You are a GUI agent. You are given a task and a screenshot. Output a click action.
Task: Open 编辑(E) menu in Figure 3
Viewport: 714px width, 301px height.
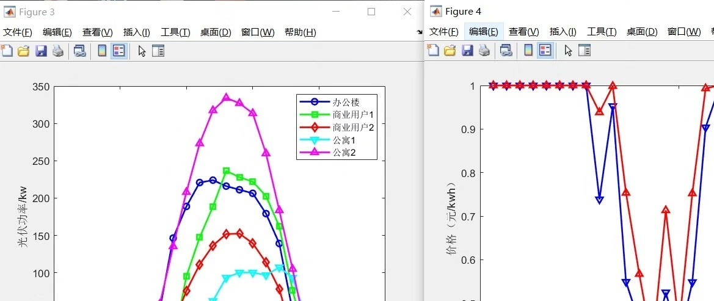pos(57,32)
